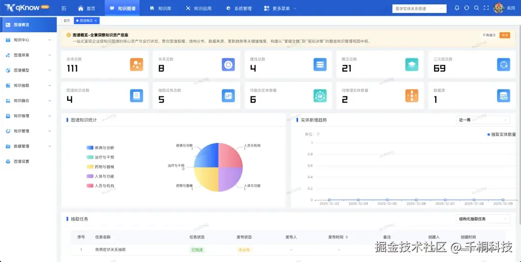Click the 知识中心 sidebar book icon
Image resolution: width=521 pixels, height=262 pixels.
click(8, 40)
